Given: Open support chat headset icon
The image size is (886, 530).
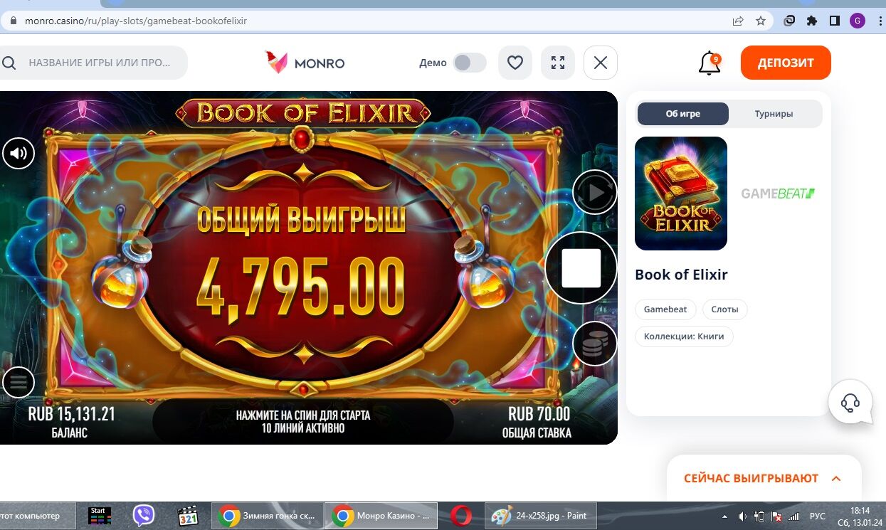Looking at the screenshot, I should (x=850, y=403).
